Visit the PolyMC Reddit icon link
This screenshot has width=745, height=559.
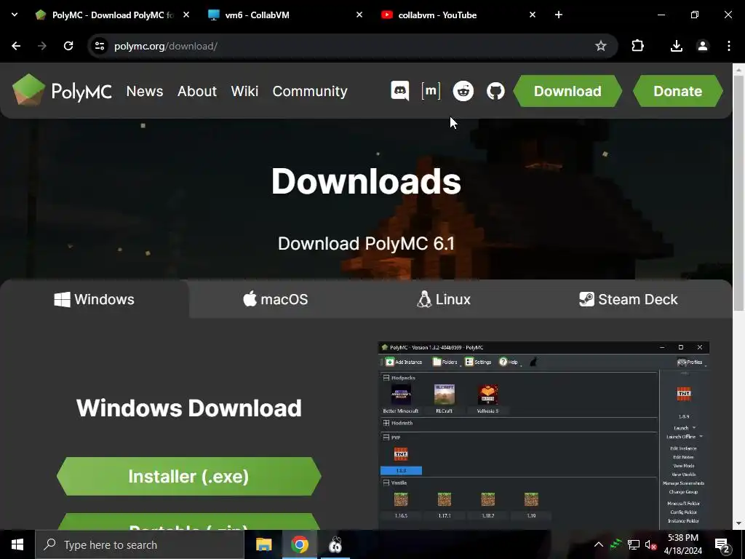click(x=463, y=91)
